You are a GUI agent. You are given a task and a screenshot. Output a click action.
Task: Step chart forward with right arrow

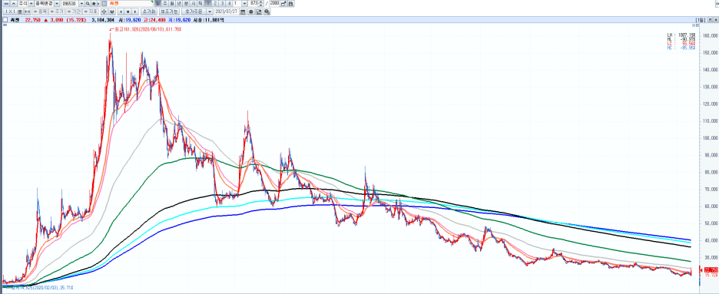[x=135, y=12]
